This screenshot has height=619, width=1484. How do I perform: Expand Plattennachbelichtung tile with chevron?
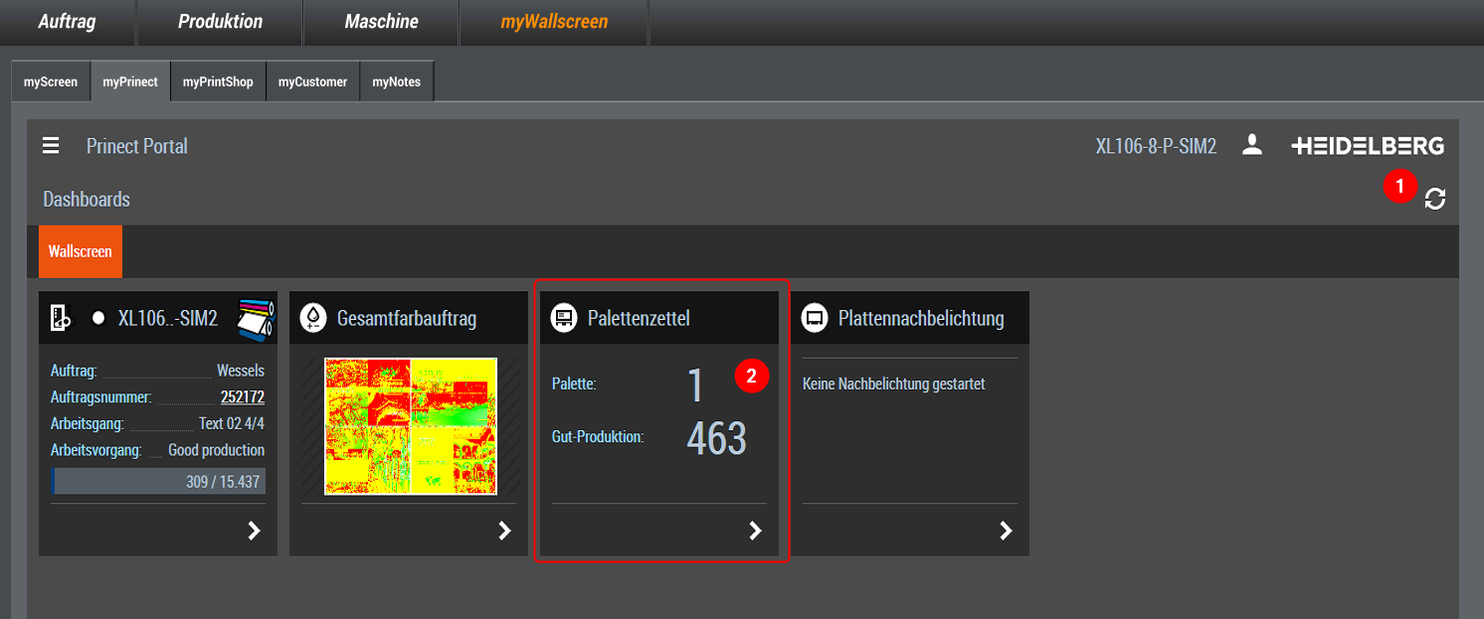[x=1006, y=531]
